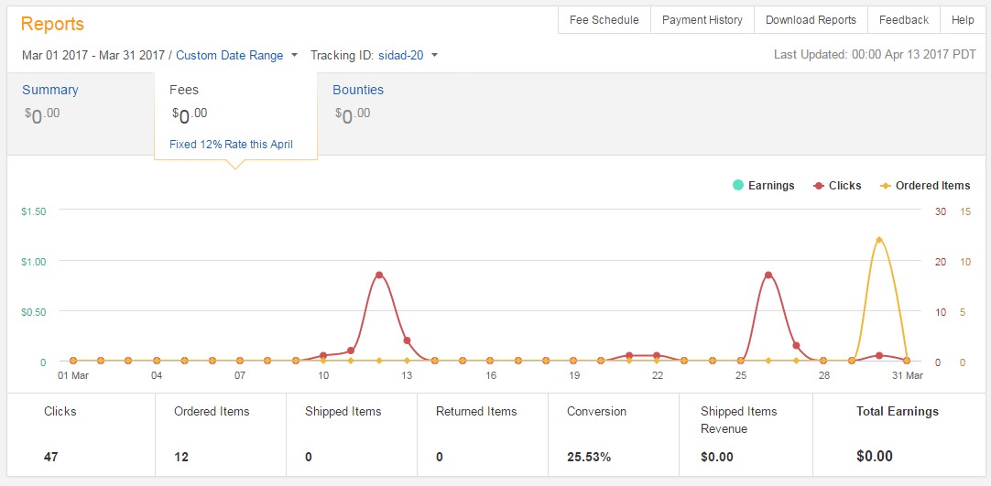Click the Clicks peak point on 12 Mar
The image size is (991, 486).
coord(379,275)
